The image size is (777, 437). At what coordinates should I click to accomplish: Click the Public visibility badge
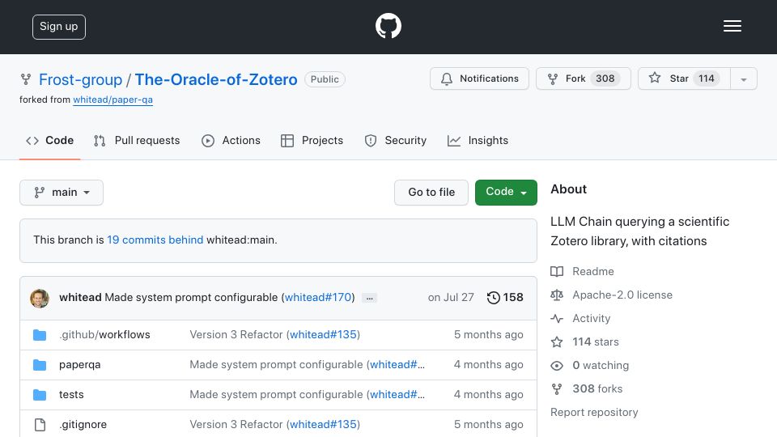[x=325, y=79]
